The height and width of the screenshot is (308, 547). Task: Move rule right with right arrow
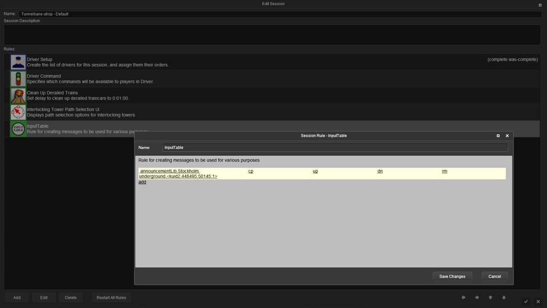pos(477,297)
